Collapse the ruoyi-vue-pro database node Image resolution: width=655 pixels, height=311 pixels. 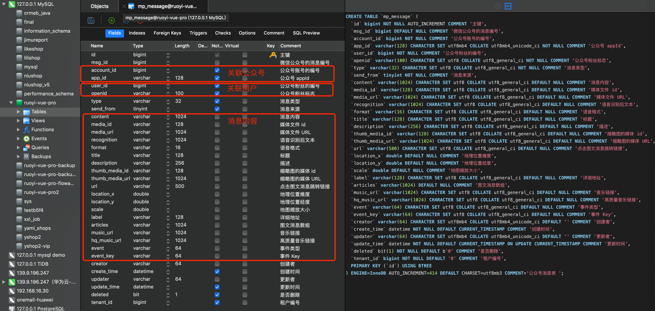(x=11, y=103)
